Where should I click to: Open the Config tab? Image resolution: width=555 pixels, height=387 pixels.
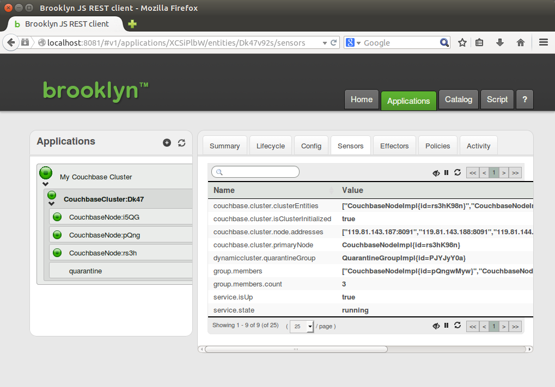click(311, 146)
